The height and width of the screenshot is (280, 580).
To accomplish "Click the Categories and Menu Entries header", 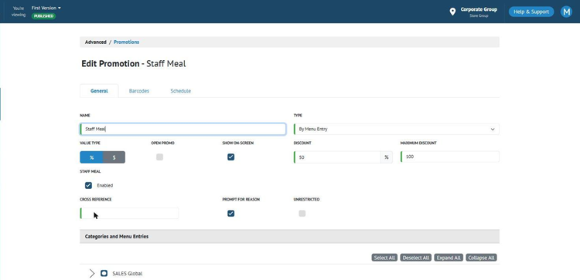I will [289, 237].
